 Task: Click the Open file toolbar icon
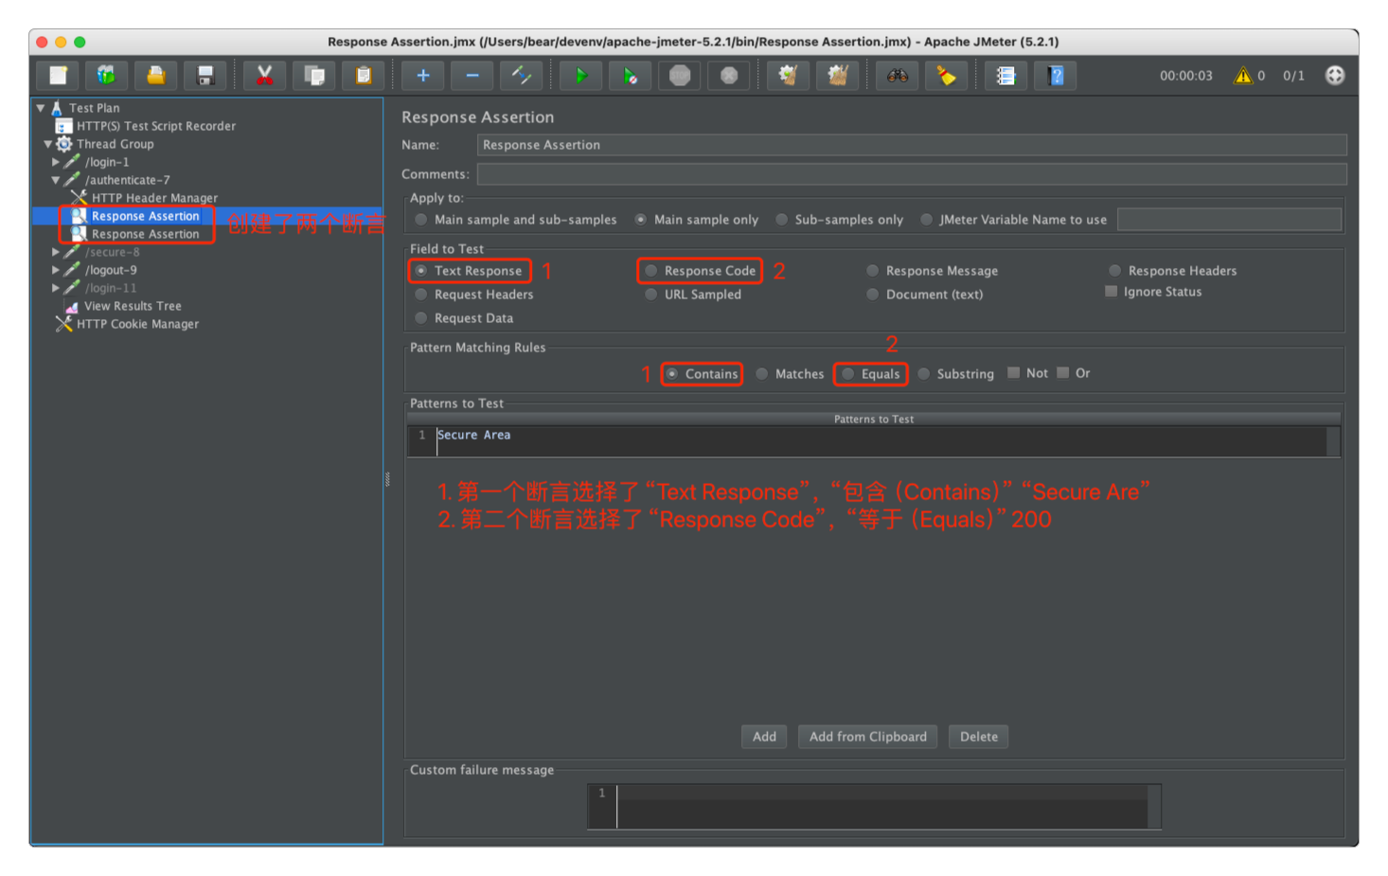(x=155, y=76)
